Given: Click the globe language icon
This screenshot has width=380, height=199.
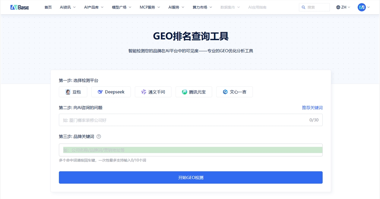Looking at the screenshot, I should click(338, 7).
